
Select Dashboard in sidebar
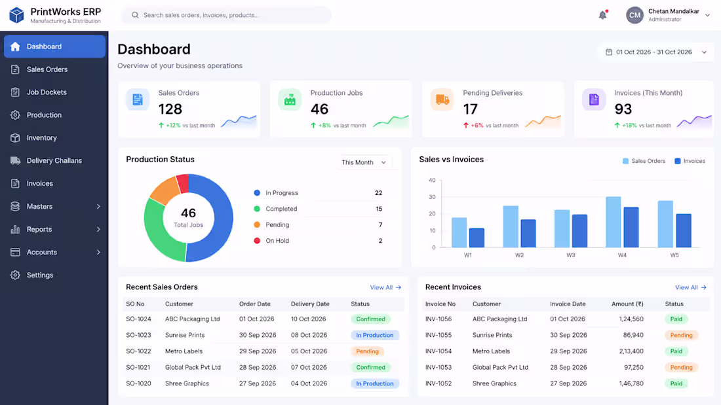tap(54, 46)
